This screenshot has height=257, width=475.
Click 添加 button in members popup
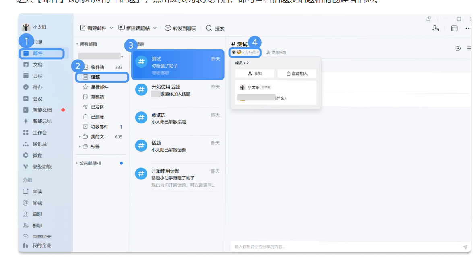point(255,74)
